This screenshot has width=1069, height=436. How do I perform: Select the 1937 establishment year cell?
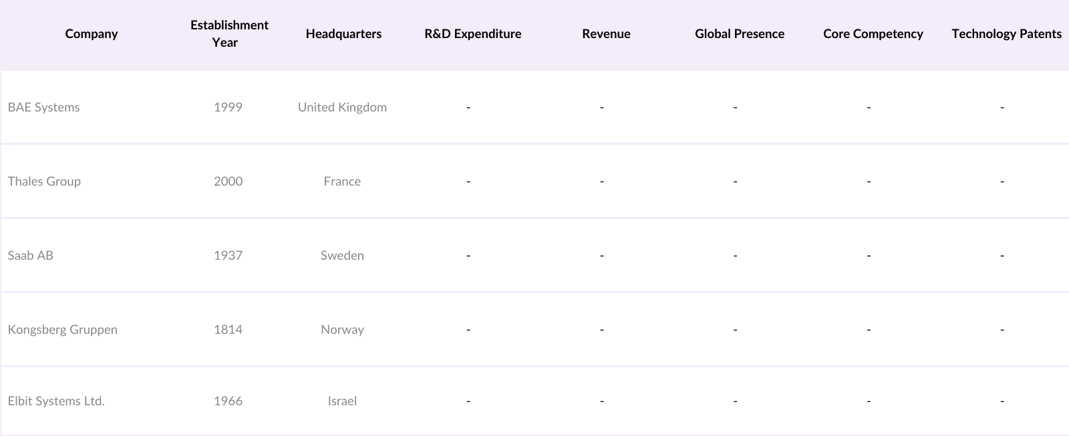click(228, 256)
